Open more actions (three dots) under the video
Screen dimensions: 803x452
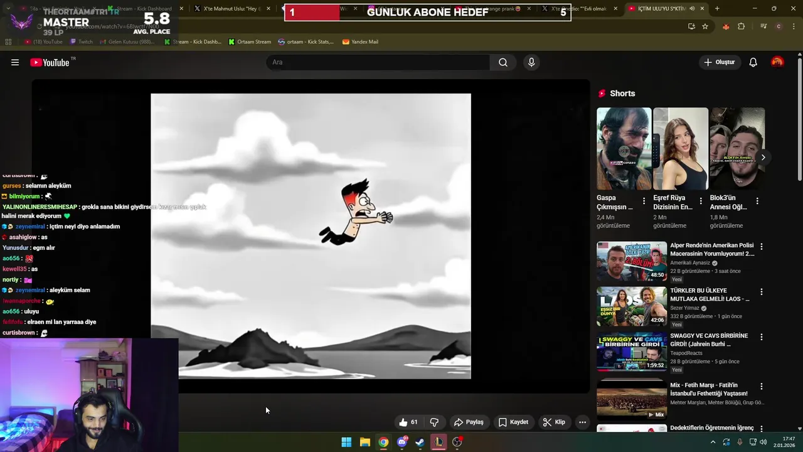tap(582, 422)
